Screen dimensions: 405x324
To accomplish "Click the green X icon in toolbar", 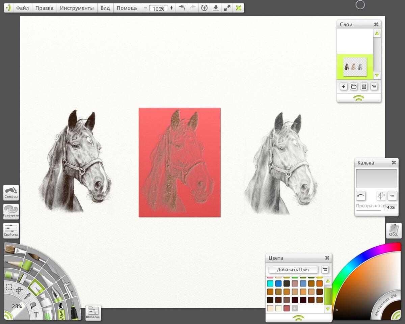I will pos(239,8).
